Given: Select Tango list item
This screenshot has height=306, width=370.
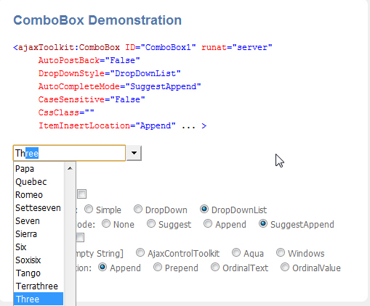Looking at the screenshot, I should coord(39,273).
